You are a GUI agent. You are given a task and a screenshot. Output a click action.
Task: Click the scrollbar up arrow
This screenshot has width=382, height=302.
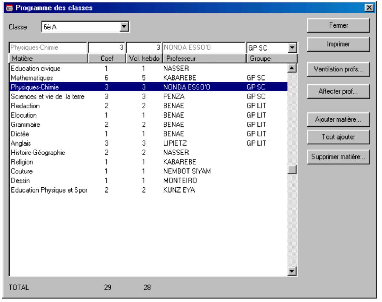click(x=292, y=68)
